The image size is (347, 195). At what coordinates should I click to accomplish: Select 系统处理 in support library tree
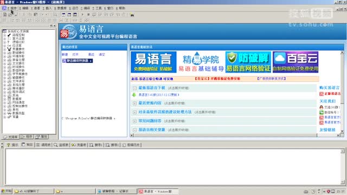click(x=18, y=84)
